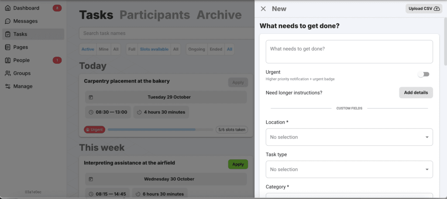
Task: Expand the Task type dropdown
Action: [x=349, y=169]
